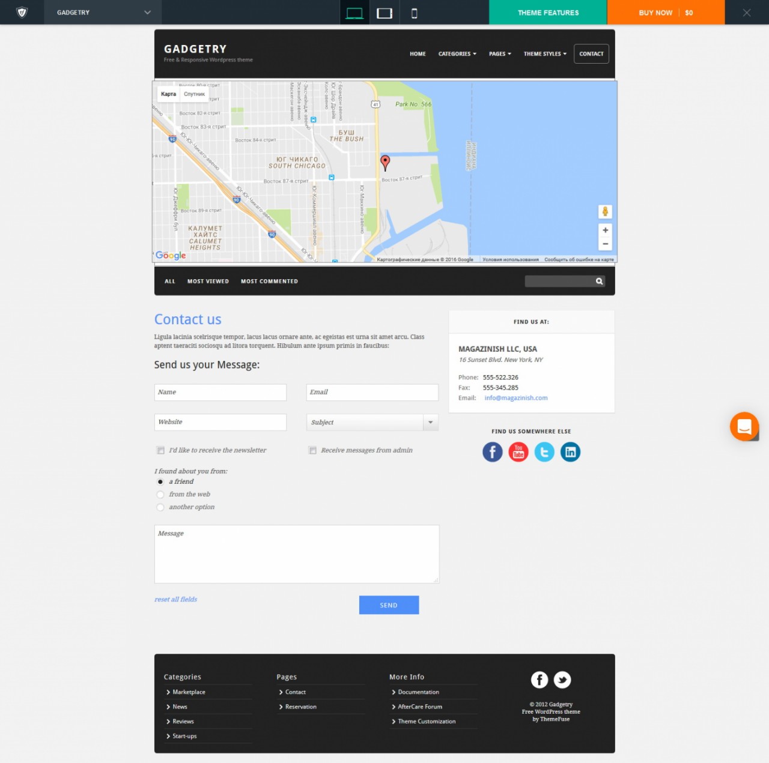Select the "from the web" radio option
The width and height of the screenshot is (769, 763).
160,495
